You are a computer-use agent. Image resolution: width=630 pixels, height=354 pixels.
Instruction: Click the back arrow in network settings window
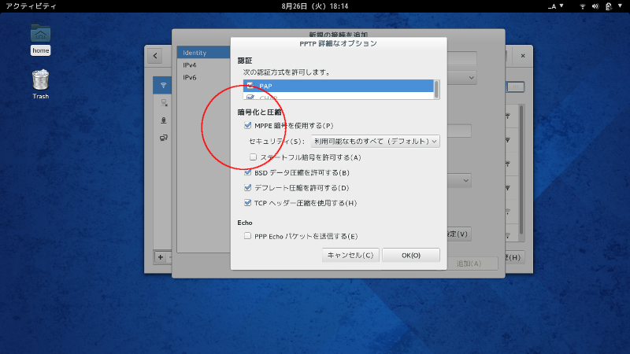[155, 56]
